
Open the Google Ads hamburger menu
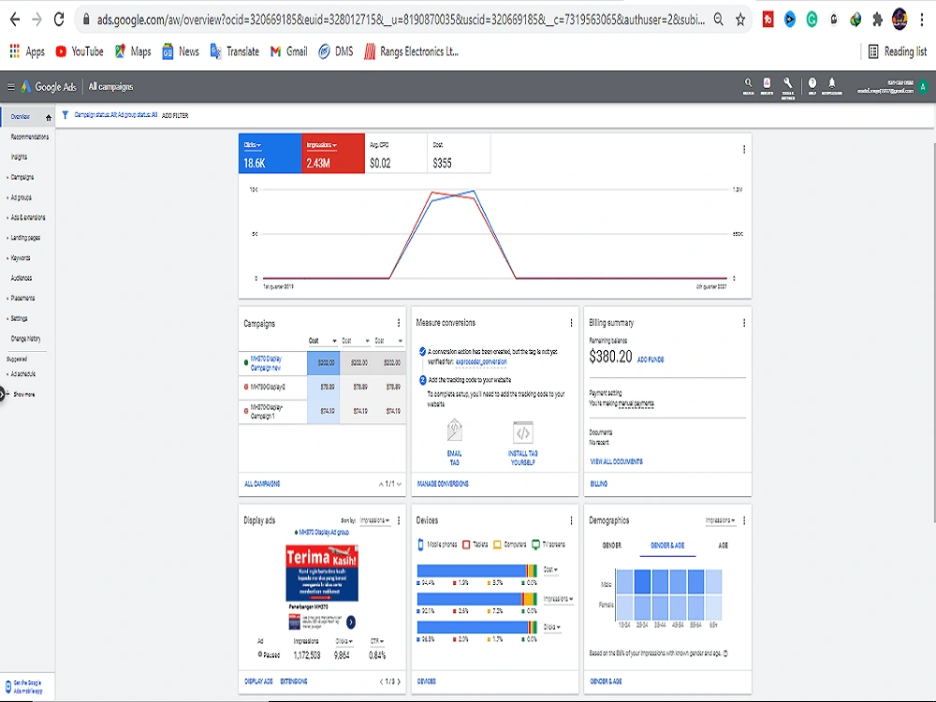point(10,86)
